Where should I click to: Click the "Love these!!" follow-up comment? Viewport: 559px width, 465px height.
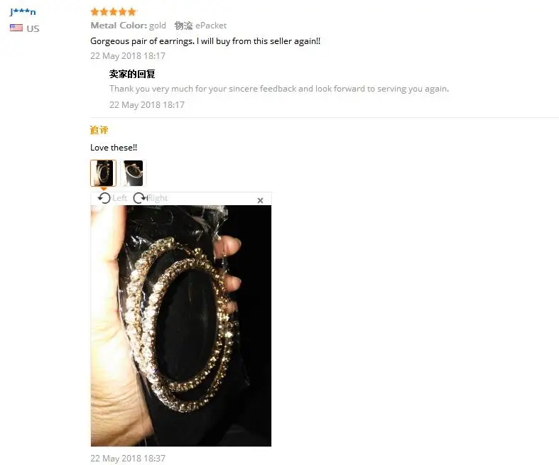(114, 148)
